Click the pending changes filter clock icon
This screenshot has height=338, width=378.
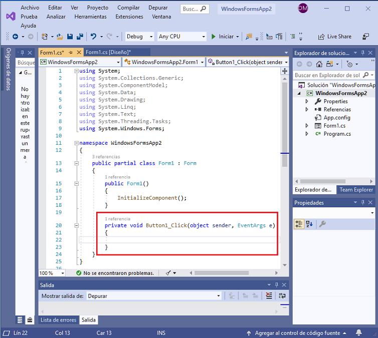point(349,64)
